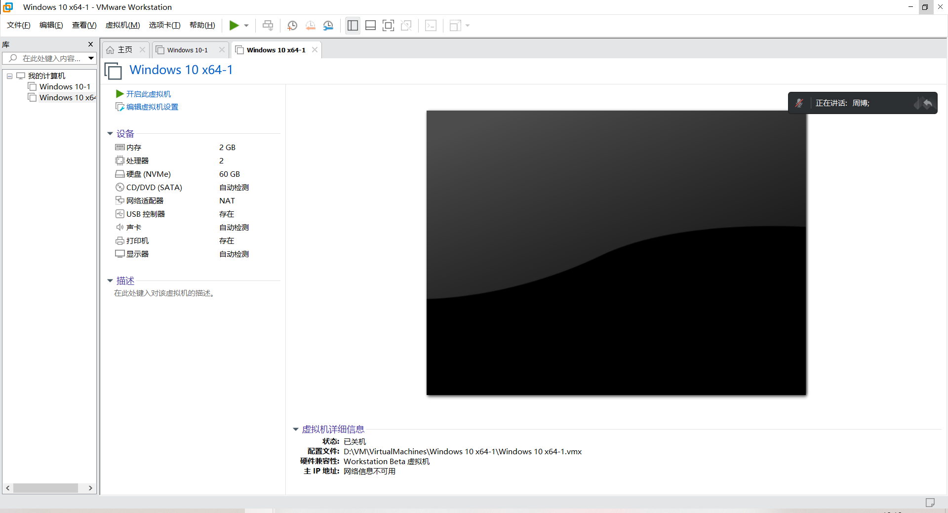Open the power options dropdown arrow
This screenshot has height=513, width=948.
click(x=246, y=25)
